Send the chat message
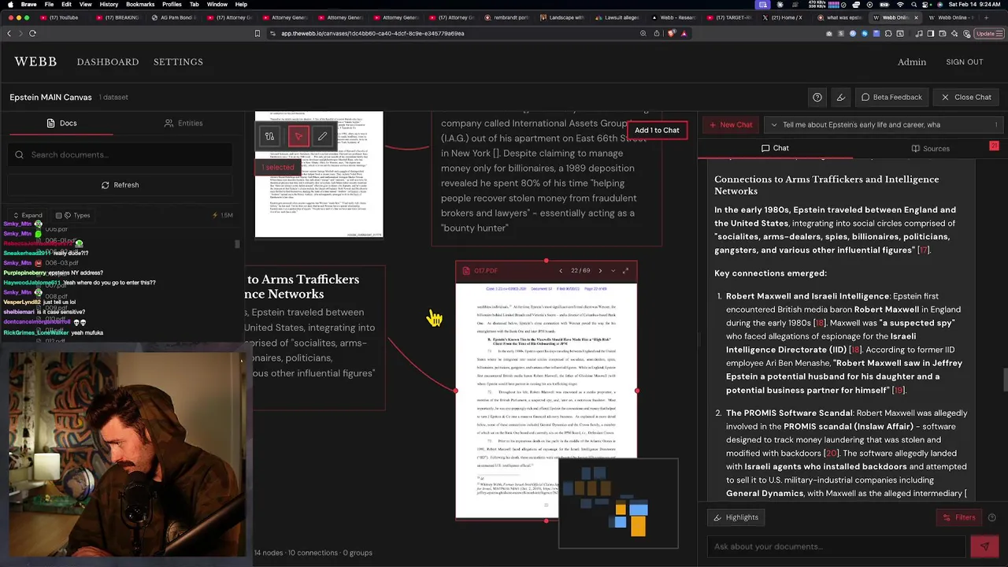Image resolution: width=1008 pixels, height=567 pixels. point(984,546)
